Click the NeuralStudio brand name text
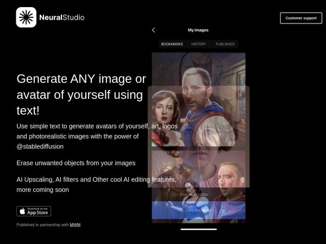The width and height of the screenshot is (326, 244). click(x=62, y=17)
